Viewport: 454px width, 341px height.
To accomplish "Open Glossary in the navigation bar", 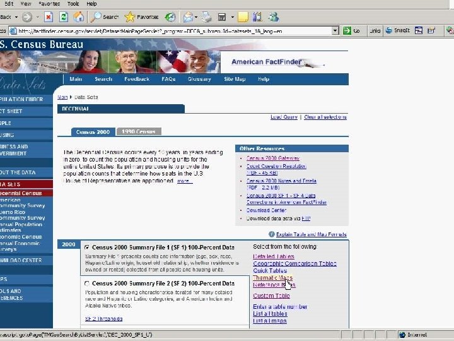I will pyautogui.click(x=199, y=79).
